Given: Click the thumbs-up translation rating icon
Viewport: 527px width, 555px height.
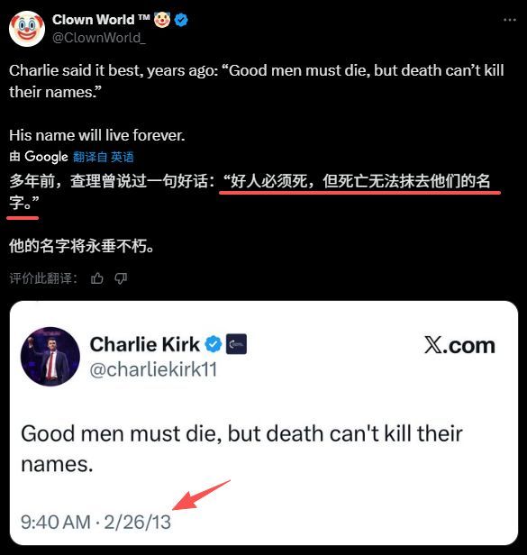Looking at the screenshot, I should coord(97,278).
